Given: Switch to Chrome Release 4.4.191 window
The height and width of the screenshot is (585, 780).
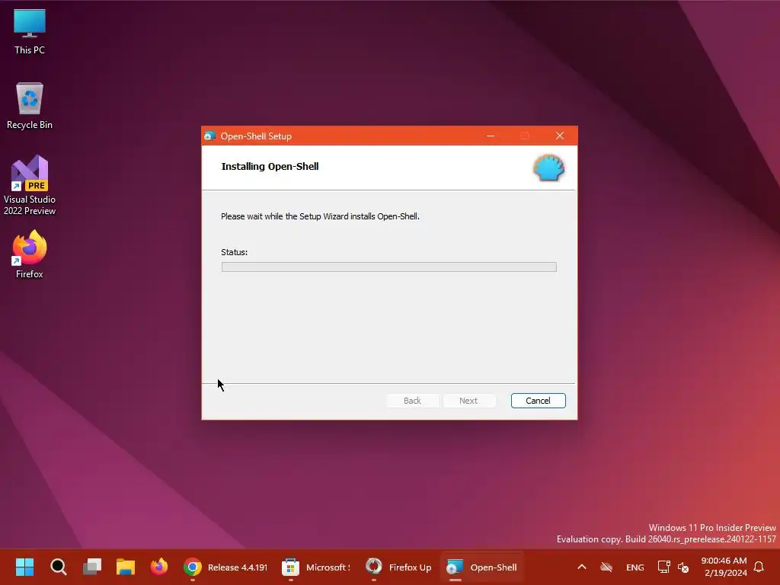Looking at the screenshot, I should [225, 567].
